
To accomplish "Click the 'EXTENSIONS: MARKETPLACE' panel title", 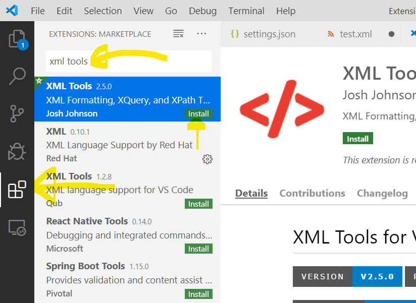I will 100,34.
